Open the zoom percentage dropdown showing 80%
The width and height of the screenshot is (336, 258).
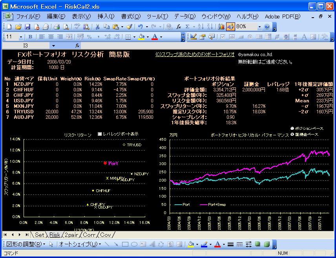point(259,27)
